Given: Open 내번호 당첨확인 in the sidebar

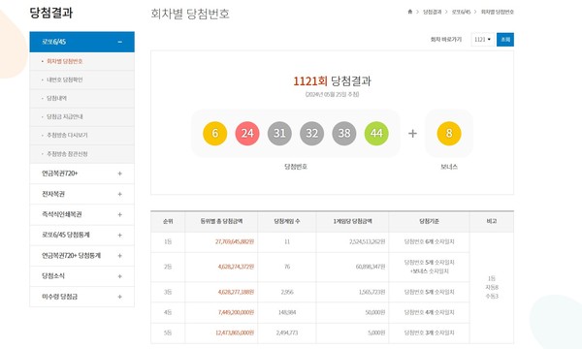Looking at the screenshot, I should (65, 79).
